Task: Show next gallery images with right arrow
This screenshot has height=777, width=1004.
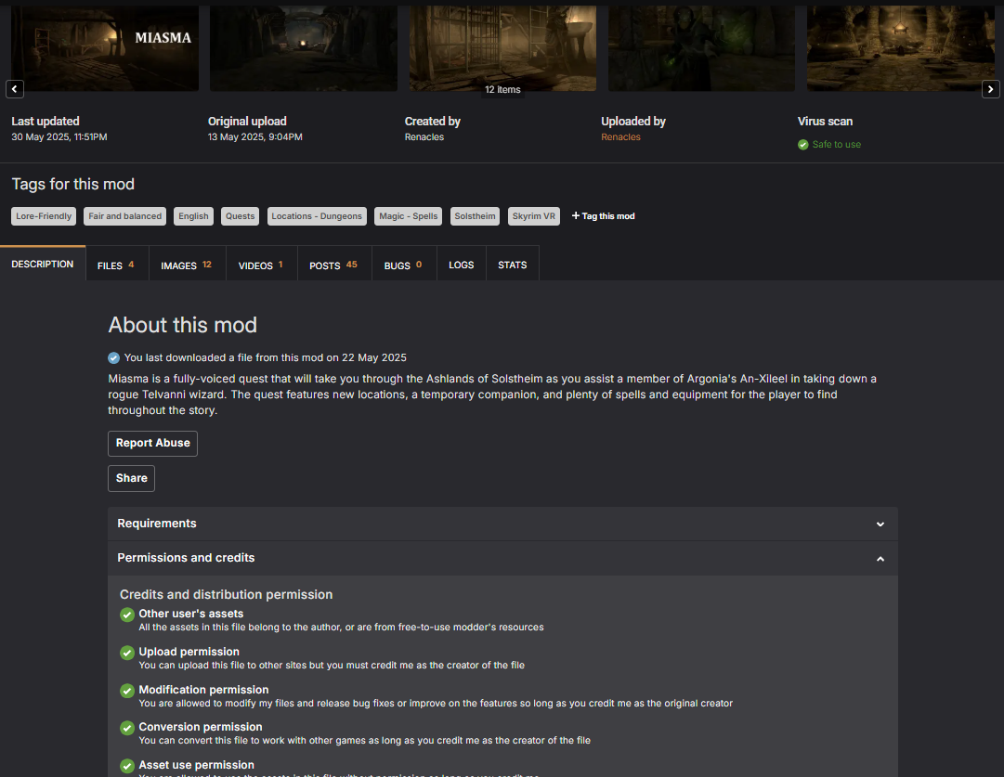Action: [x=991, y=89]
